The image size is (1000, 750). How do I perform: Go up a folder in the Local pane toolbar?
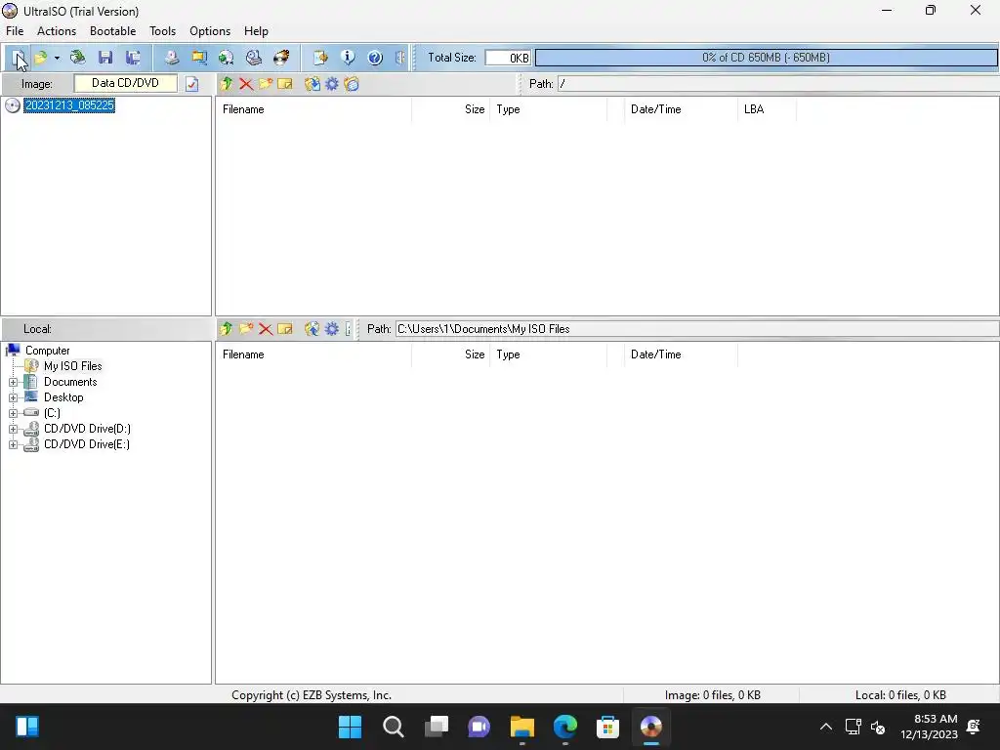coord(226,329)
